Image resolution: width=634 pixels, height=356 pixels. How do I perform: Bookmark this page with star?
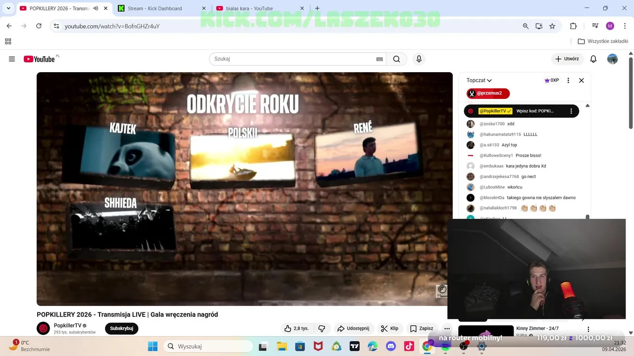552,26
